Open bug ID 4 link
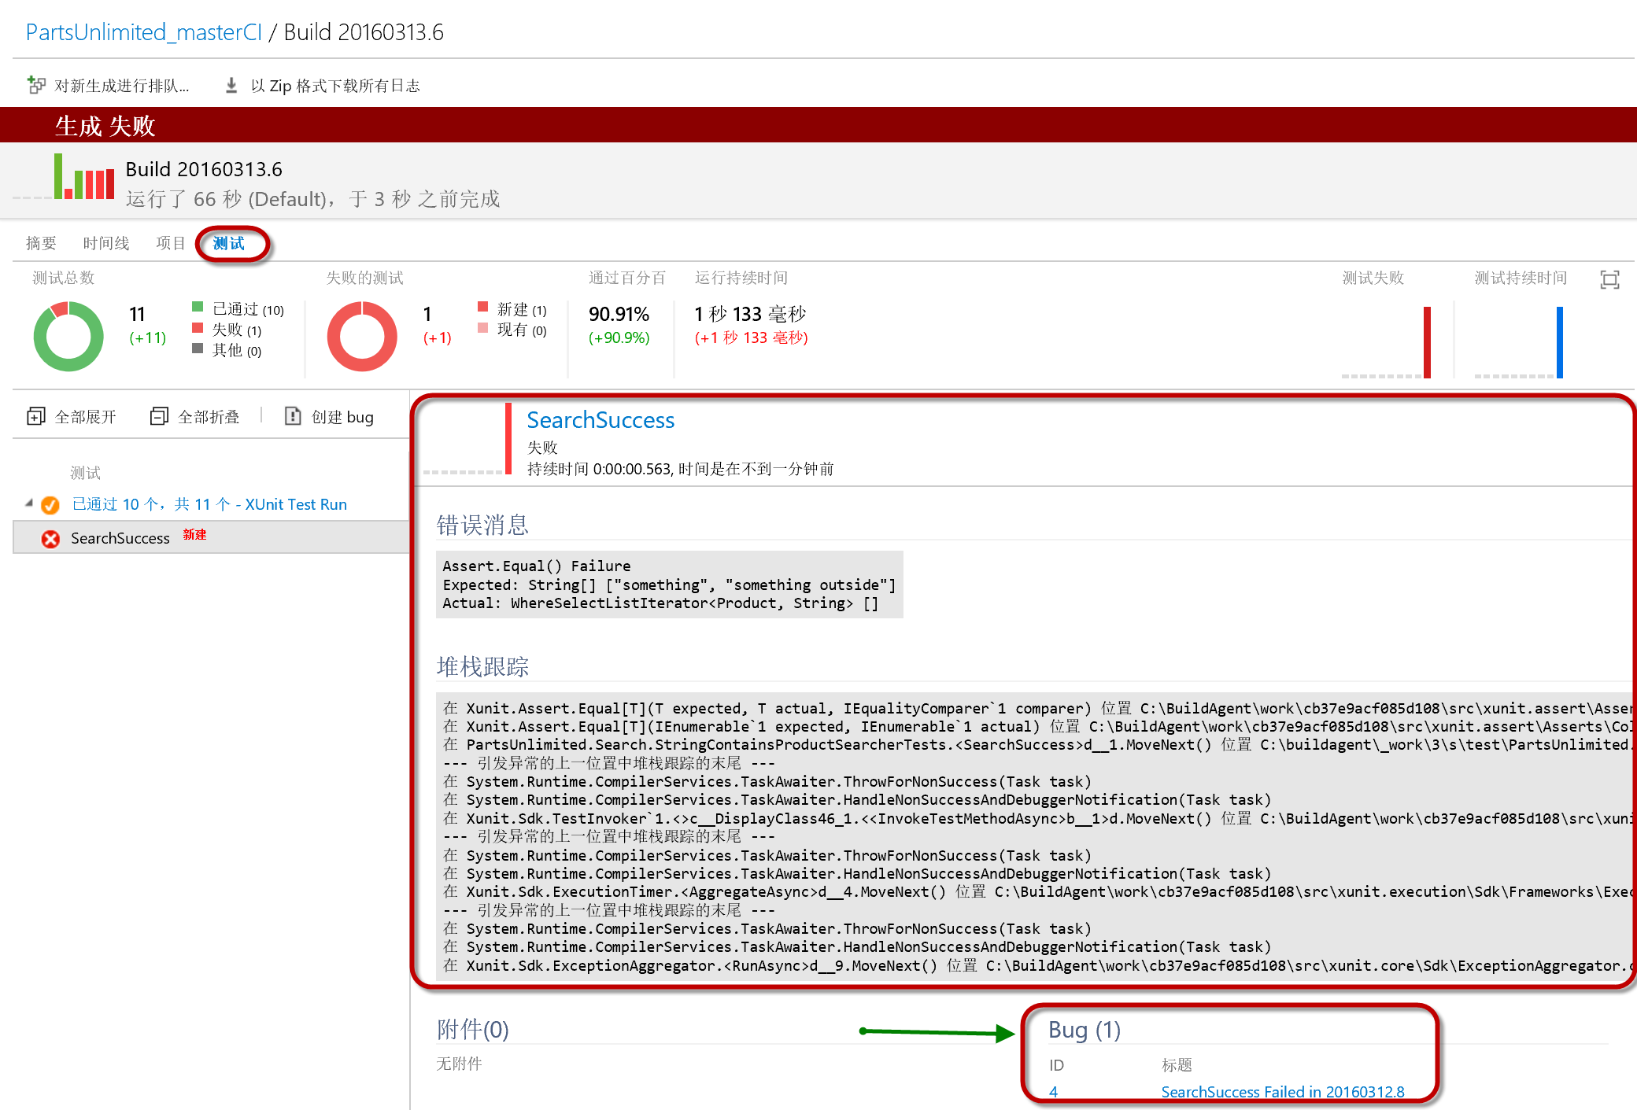This screenshot has width=1637, height=1110. pos(1053,1092)
